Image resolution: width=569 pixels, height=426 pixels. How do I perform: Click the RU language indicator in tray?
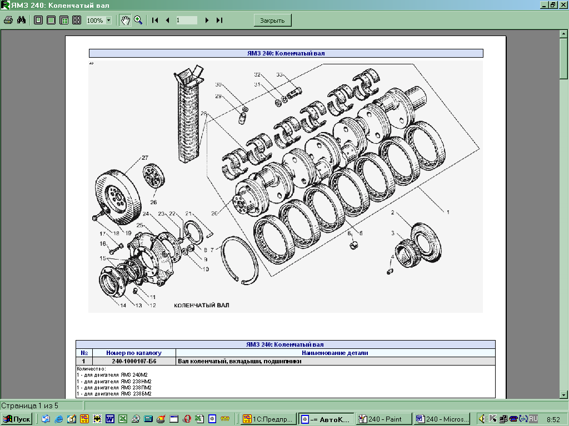[533, 419]
